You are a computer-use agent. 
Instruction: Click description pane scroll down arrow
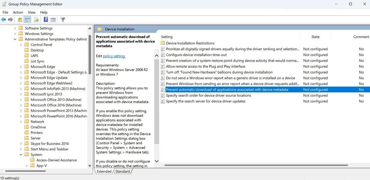pyautogui.click(x=157, y=161)
